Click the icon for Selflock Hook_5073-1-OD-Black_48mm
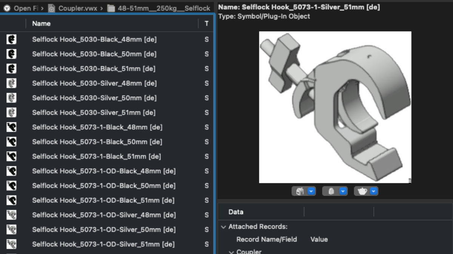453x254 pixels. (x=11, y=171)
